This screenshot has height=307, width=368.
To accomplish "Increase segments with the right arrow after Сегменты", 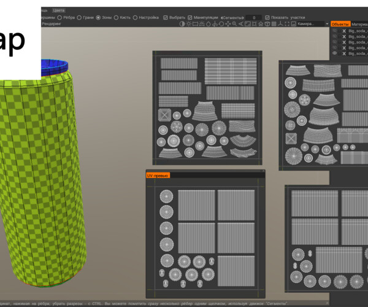I will coord(243,18).
